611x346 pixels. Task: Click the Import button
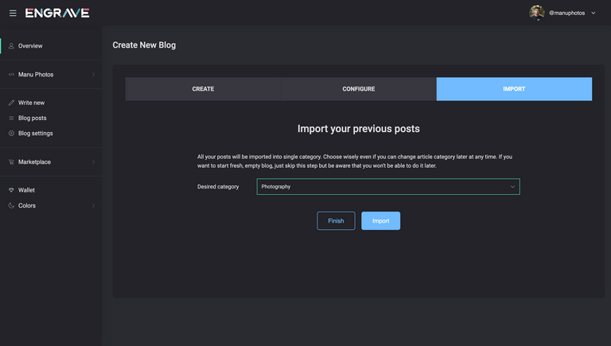coord(381,221)
